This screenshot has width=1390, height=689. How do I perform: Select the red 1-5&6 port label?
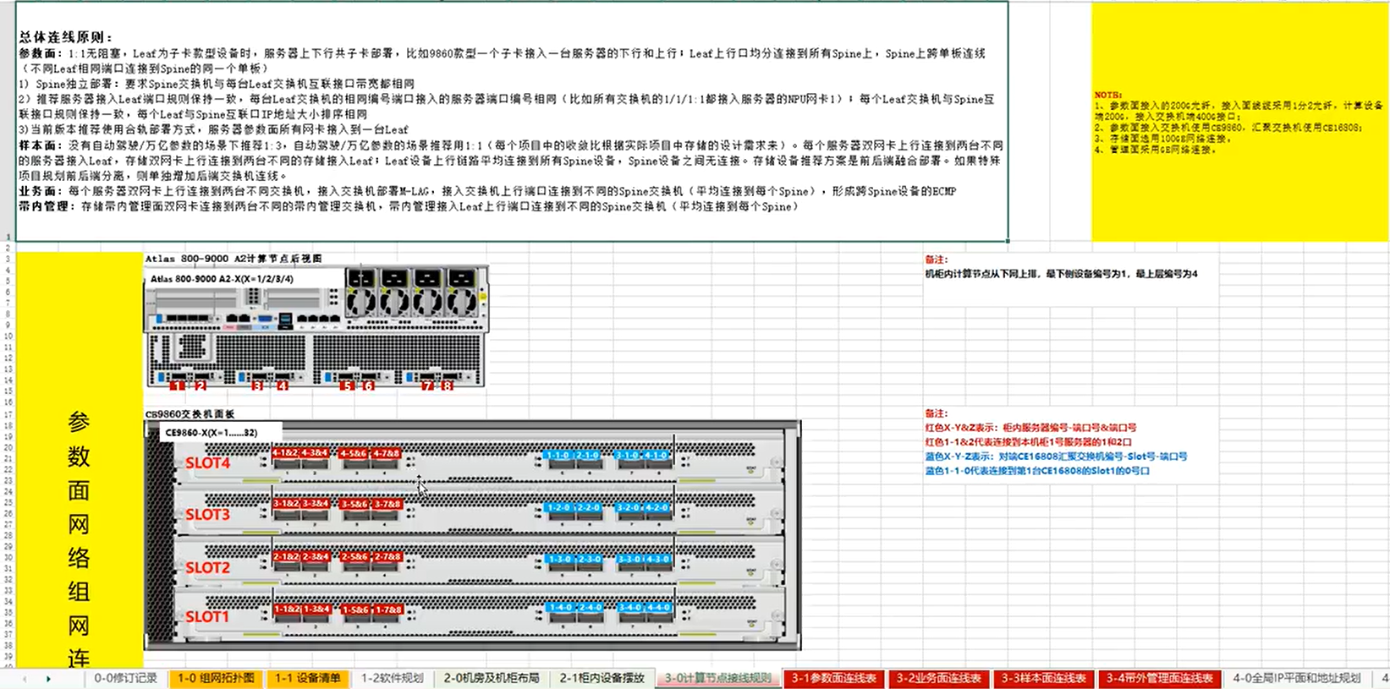(355, 610)
